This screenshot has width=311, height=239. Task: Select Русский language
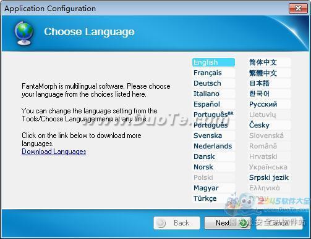[x=269, y=104]
